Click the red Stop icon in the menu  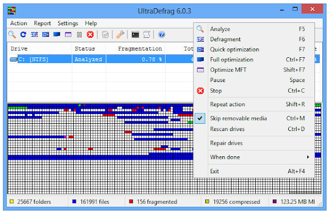coord(200,91)
